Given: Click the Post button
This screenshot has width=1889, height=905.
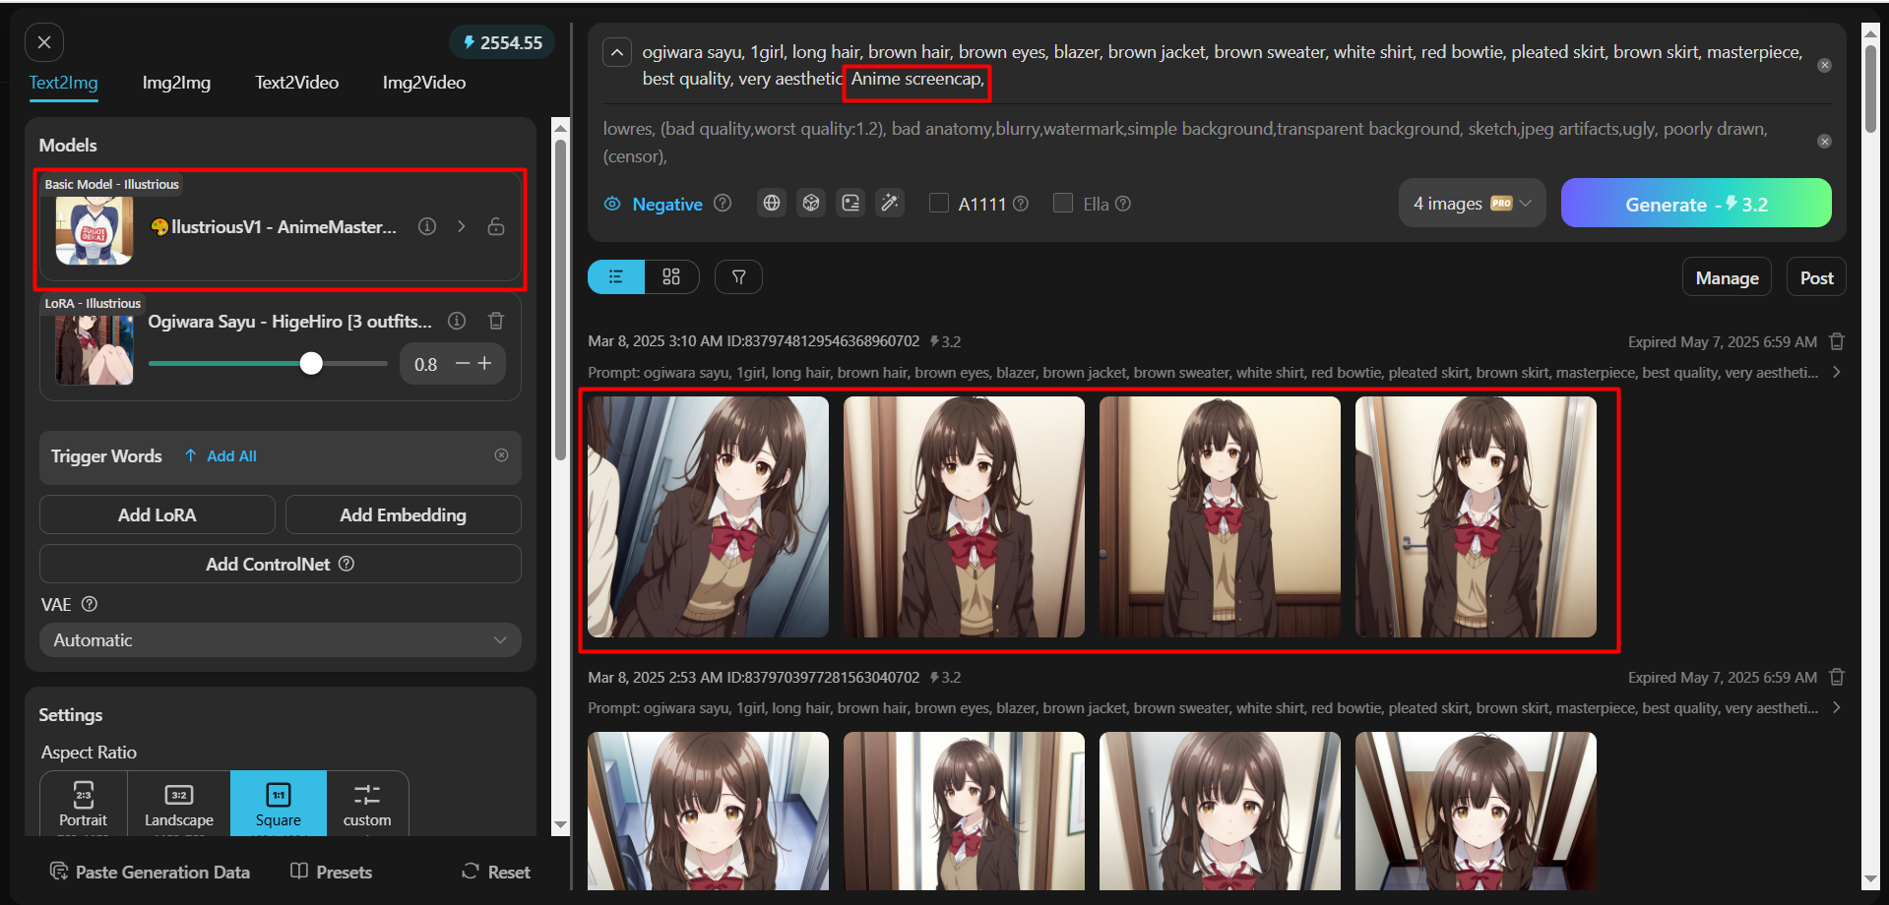Looking at the screenshot, I should [x=1816, y=277].
